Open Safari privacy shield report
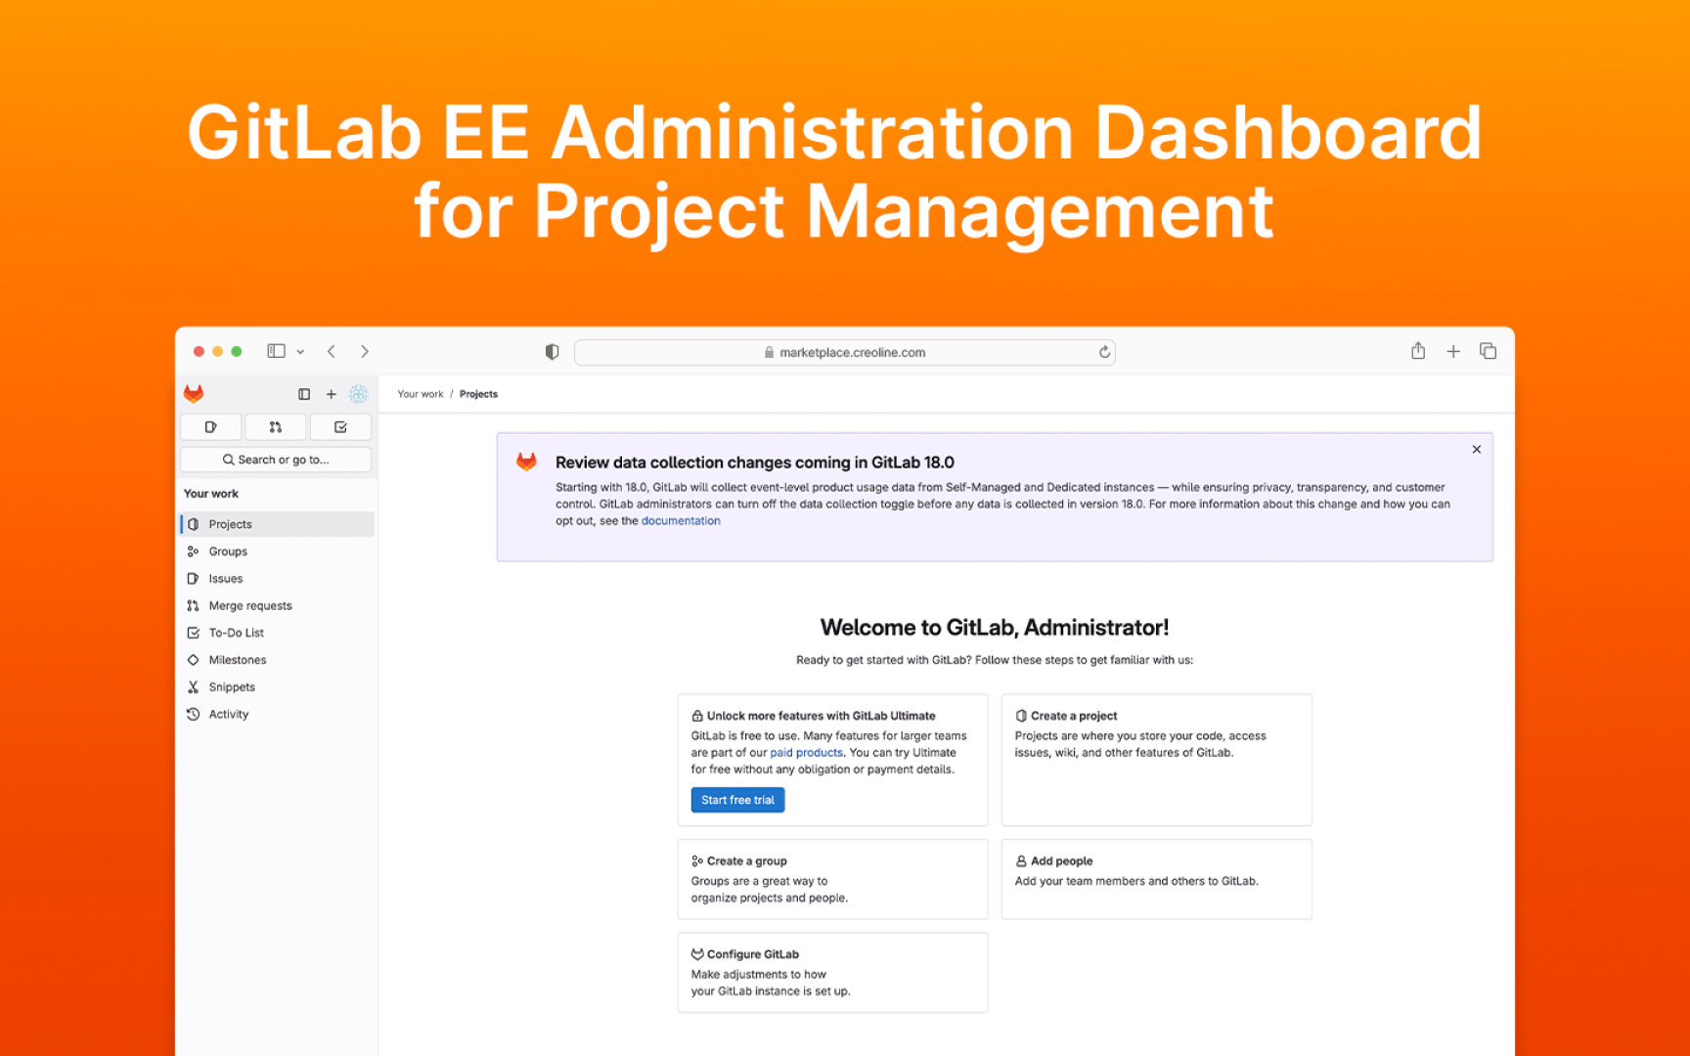 552,352
